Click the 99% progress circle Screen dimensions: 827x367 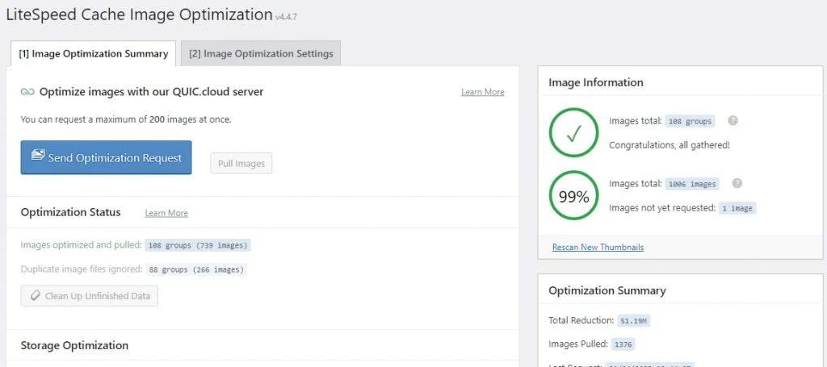574,196
